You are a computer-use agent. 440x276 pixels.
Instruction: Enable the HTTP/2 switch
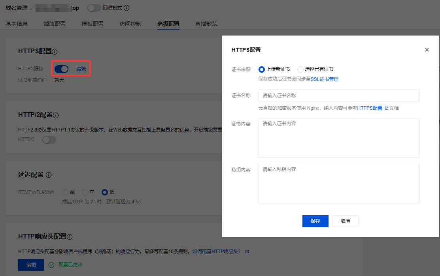click(49, 140)
